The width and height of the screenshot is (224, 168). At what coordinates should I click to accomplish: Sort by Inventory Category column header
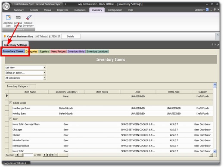[66, 92]
